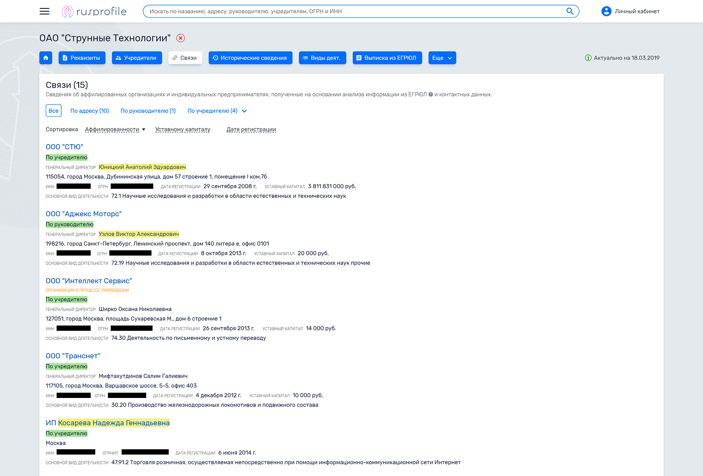Click the address 115054, город Москва, Дубининская улица
703x476 pixels.
pos(156,176)
